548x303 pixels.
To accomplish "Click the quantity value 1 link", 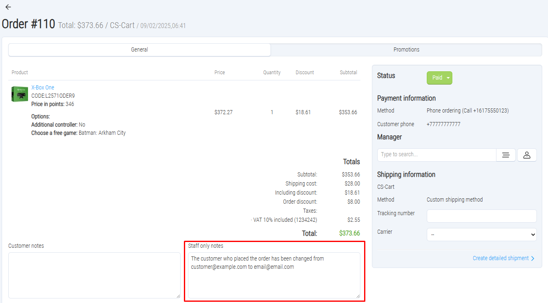I will pyautogui.click(x=272, y=112).
